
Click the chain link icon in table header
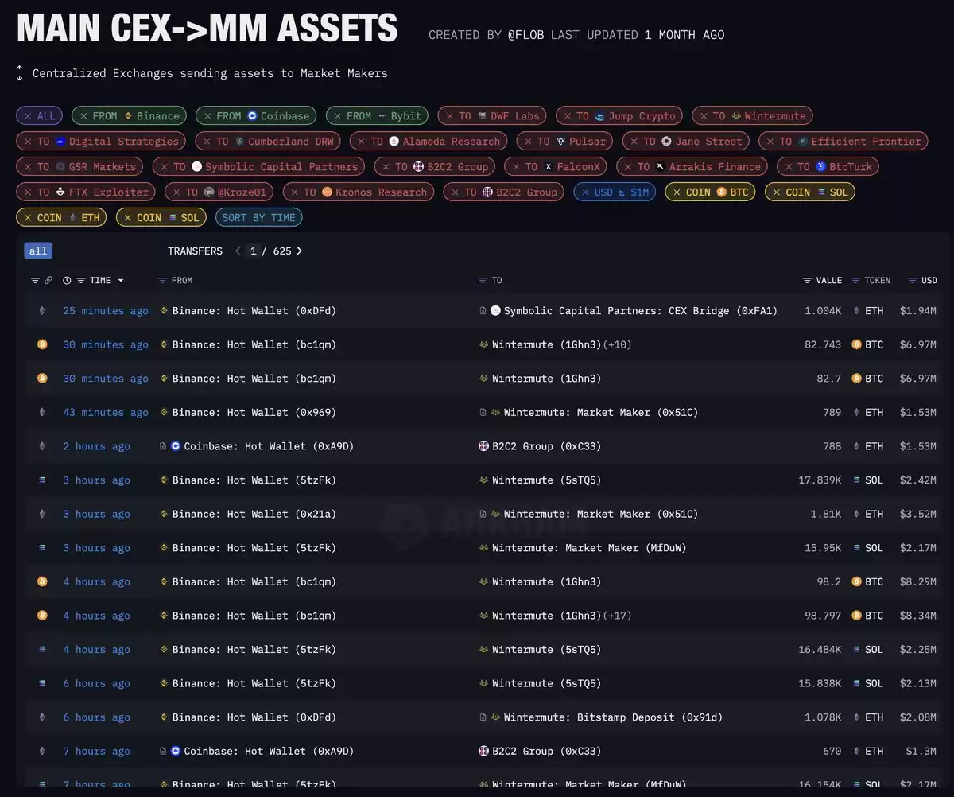coord(48,281)
